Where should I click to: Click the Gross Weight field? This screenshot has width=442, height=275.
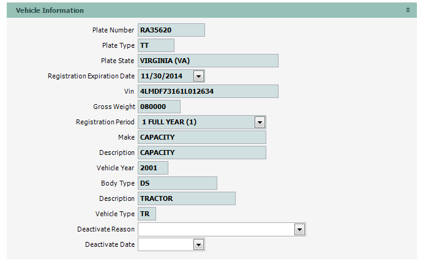point(159,107)
